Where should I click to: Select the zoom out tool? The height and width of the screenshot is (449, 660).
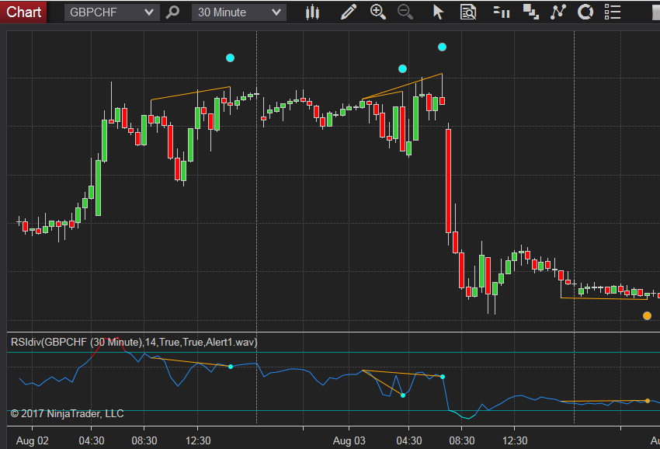tap(405, 12)
